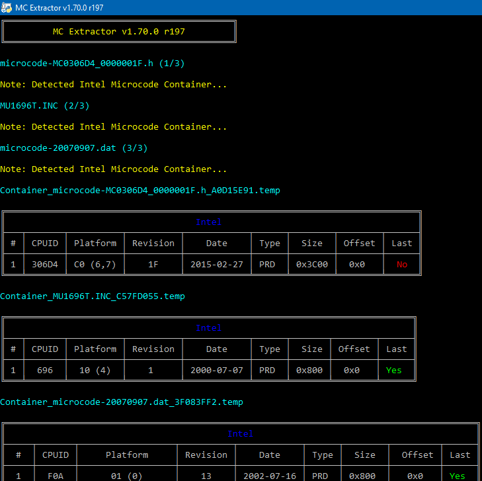This screenshot has height=481, width=482.
Task: Click file line 'microcode-MC0306D4_0000001F.h (1/3)'
Action: click(92, 64)
